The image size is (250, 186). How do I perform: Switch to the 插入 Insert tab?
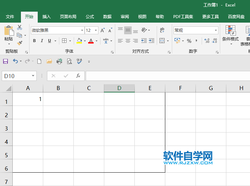click(x=47, y=16)
